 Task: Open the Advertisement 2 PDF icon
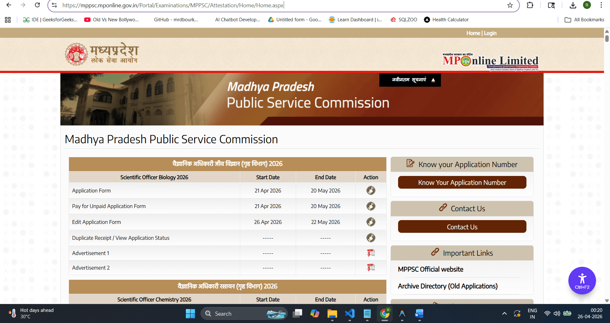(x=371, y=267)
